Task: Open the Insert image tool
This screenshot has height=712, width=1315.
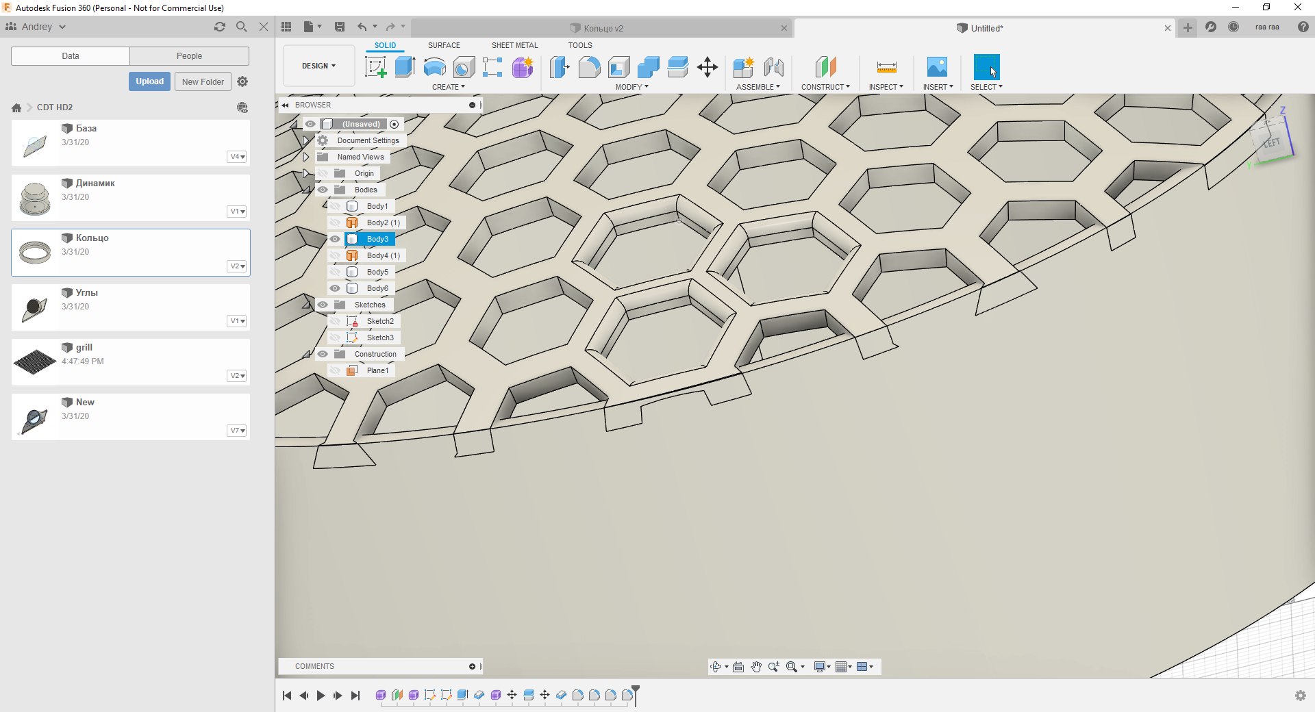Action: [x=937, y=67]
